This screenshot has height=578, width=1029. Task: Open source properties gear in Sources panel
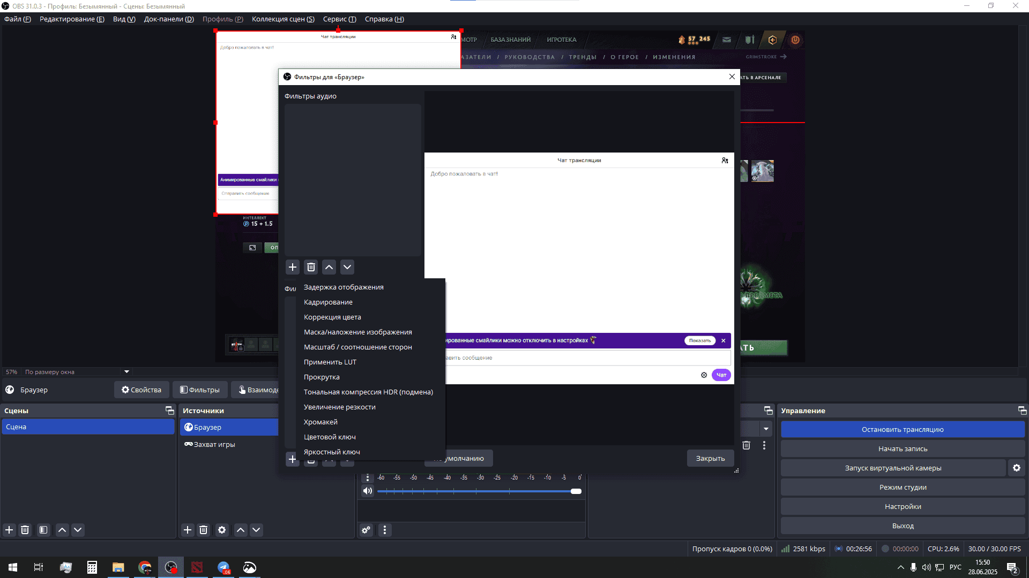(x=222, y=530)
